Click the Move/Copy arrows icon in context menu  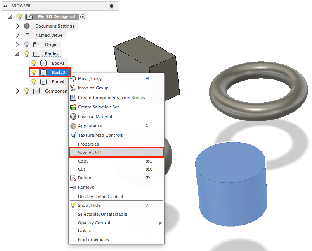click(73, 79)
